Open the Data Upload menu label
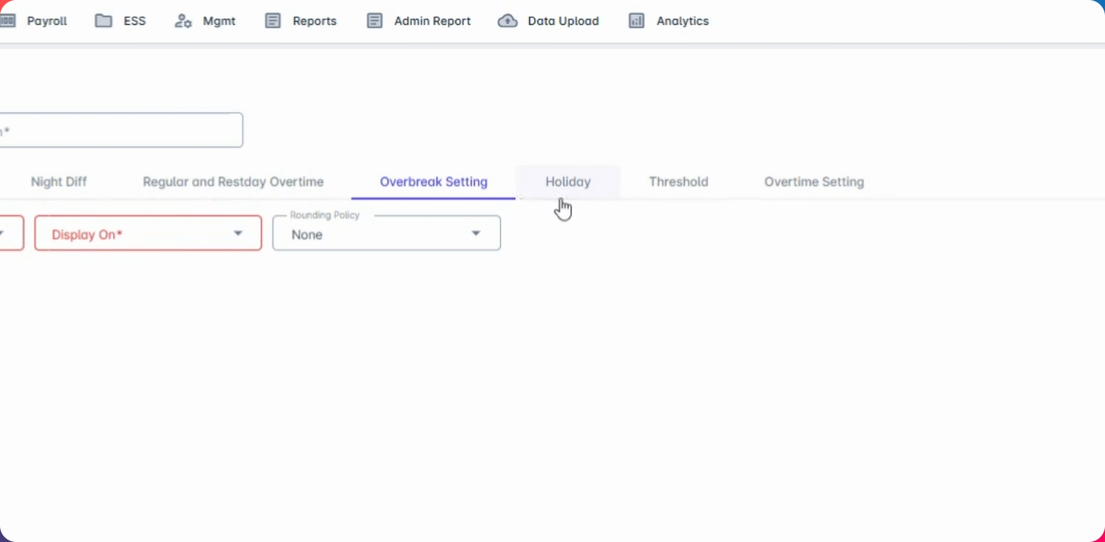 pyautogui.click(x=563, y=21)
